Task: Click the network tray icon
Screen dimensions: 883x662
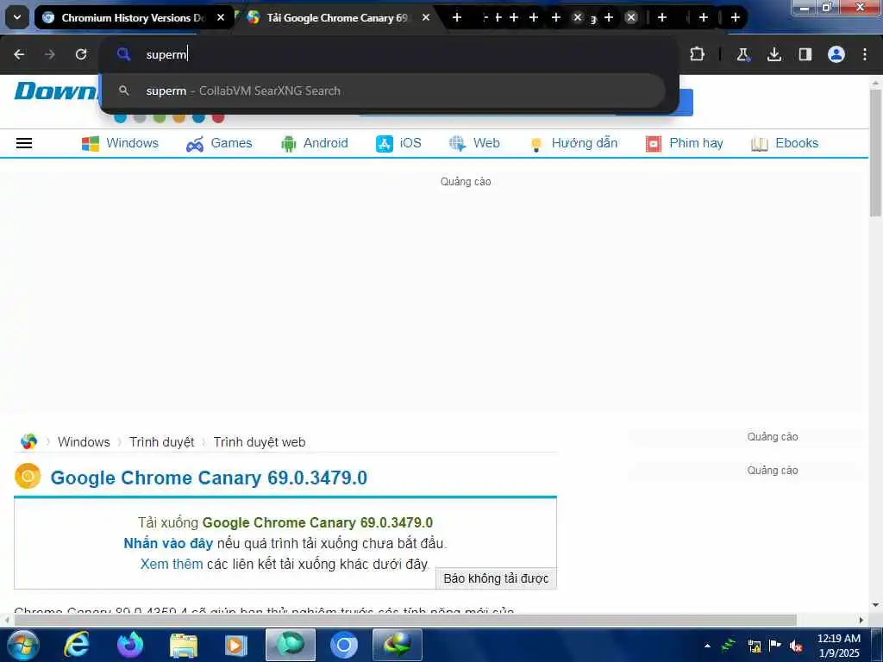Action: [755, 646]
